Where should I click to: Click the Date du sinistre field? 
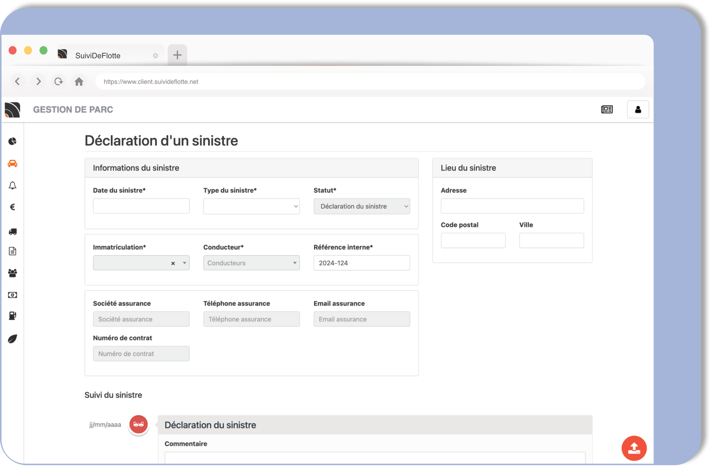click(x=141, y=206)
